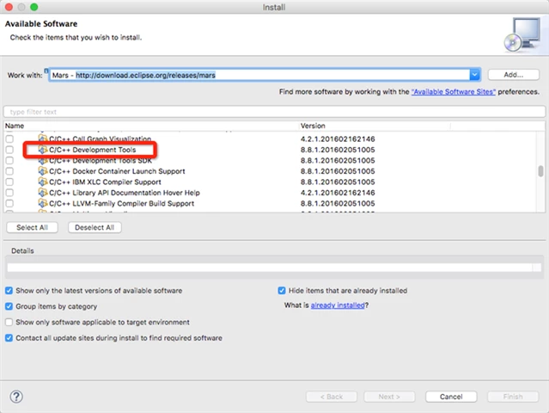Click the Deselect All button
The image size is (549, 413).
coord(95,227)
